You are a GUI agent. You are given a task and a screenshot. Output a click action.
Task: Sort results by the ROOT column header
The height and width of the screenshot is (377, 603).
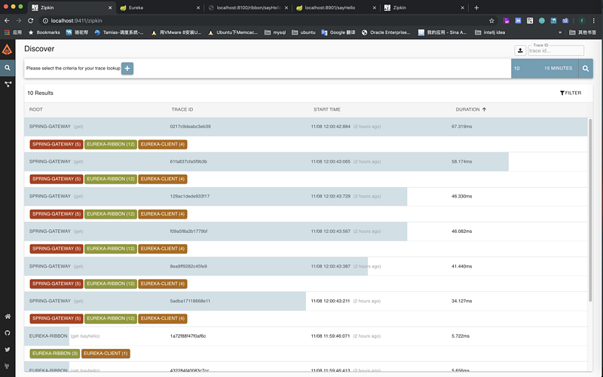tap(35, 109)
